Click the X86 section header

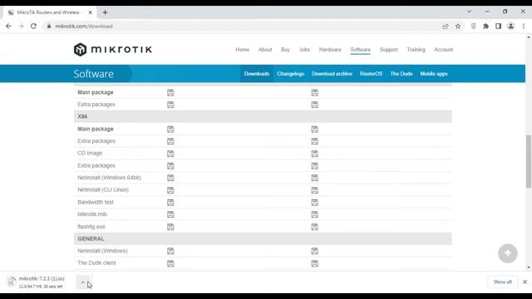pyautogui.click(x=263, y=116)
